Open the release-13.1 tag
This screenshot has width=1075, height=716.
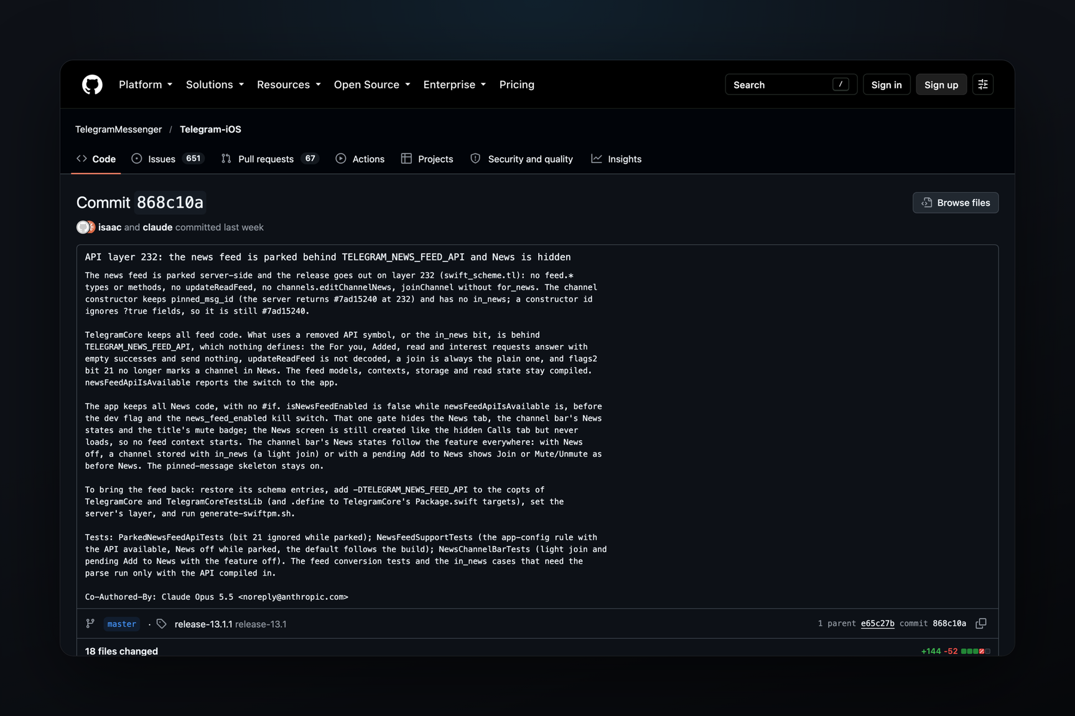261,624
